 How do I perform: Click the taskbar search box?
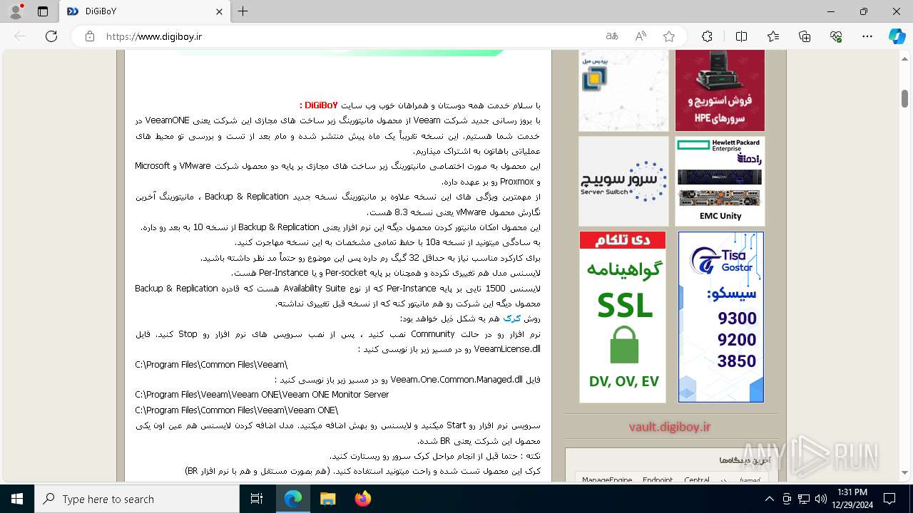tap(137, 499)
